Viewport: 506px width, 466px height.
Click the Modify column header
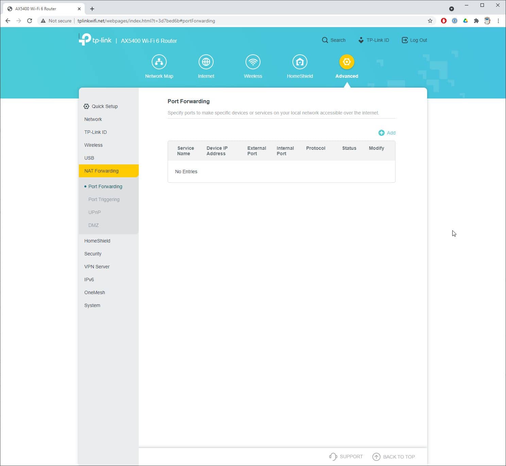(376, 148)
